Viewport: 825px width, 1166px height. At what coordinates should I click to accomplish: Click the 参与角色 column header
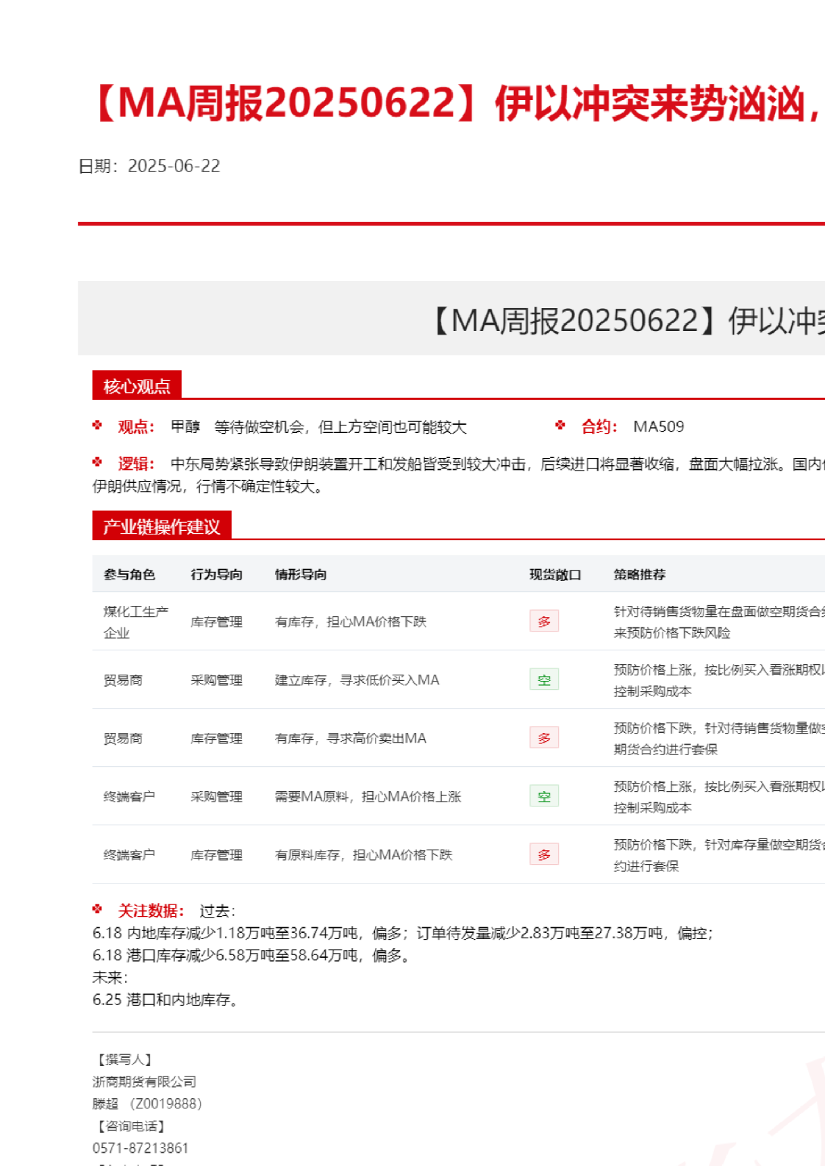(x=129, y=575)
